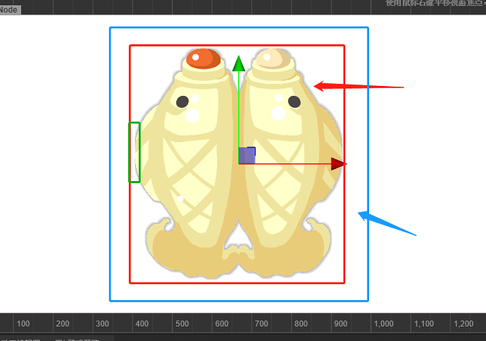Click ruler value 600

(222, 324)
